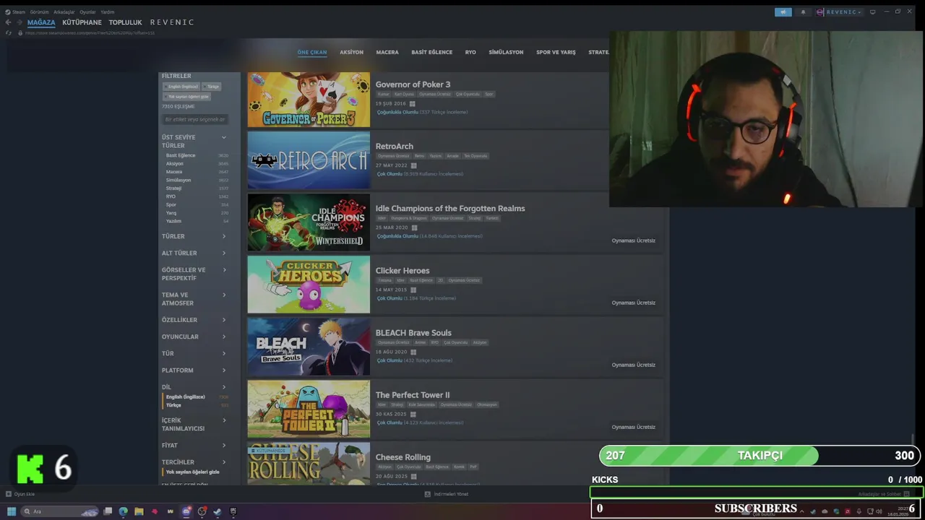
Task: Uncheck English (İngilizce) language filter
Action: click(186, 396)
